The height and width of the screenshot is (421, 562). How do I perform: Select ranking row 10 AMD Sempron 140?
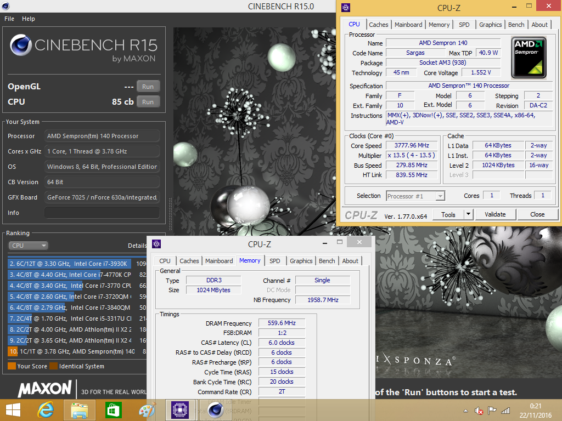(77, 351)
